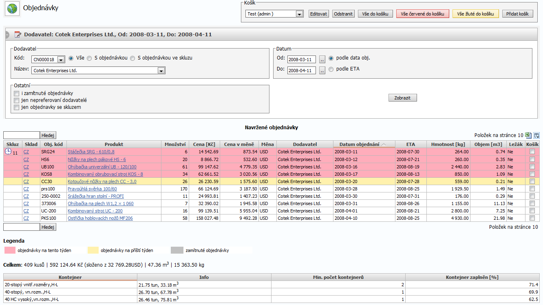
Task: Enable jen nepreferovaní dodavatelé checkbox
Action: click(17, 100)
